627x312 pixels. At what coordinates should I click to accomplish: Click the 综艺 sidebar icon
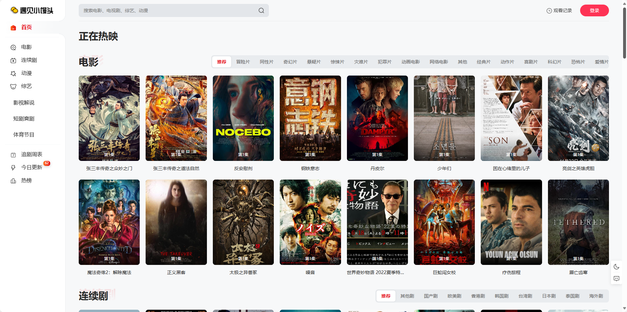pyautogui.click(x=13, y=86)
